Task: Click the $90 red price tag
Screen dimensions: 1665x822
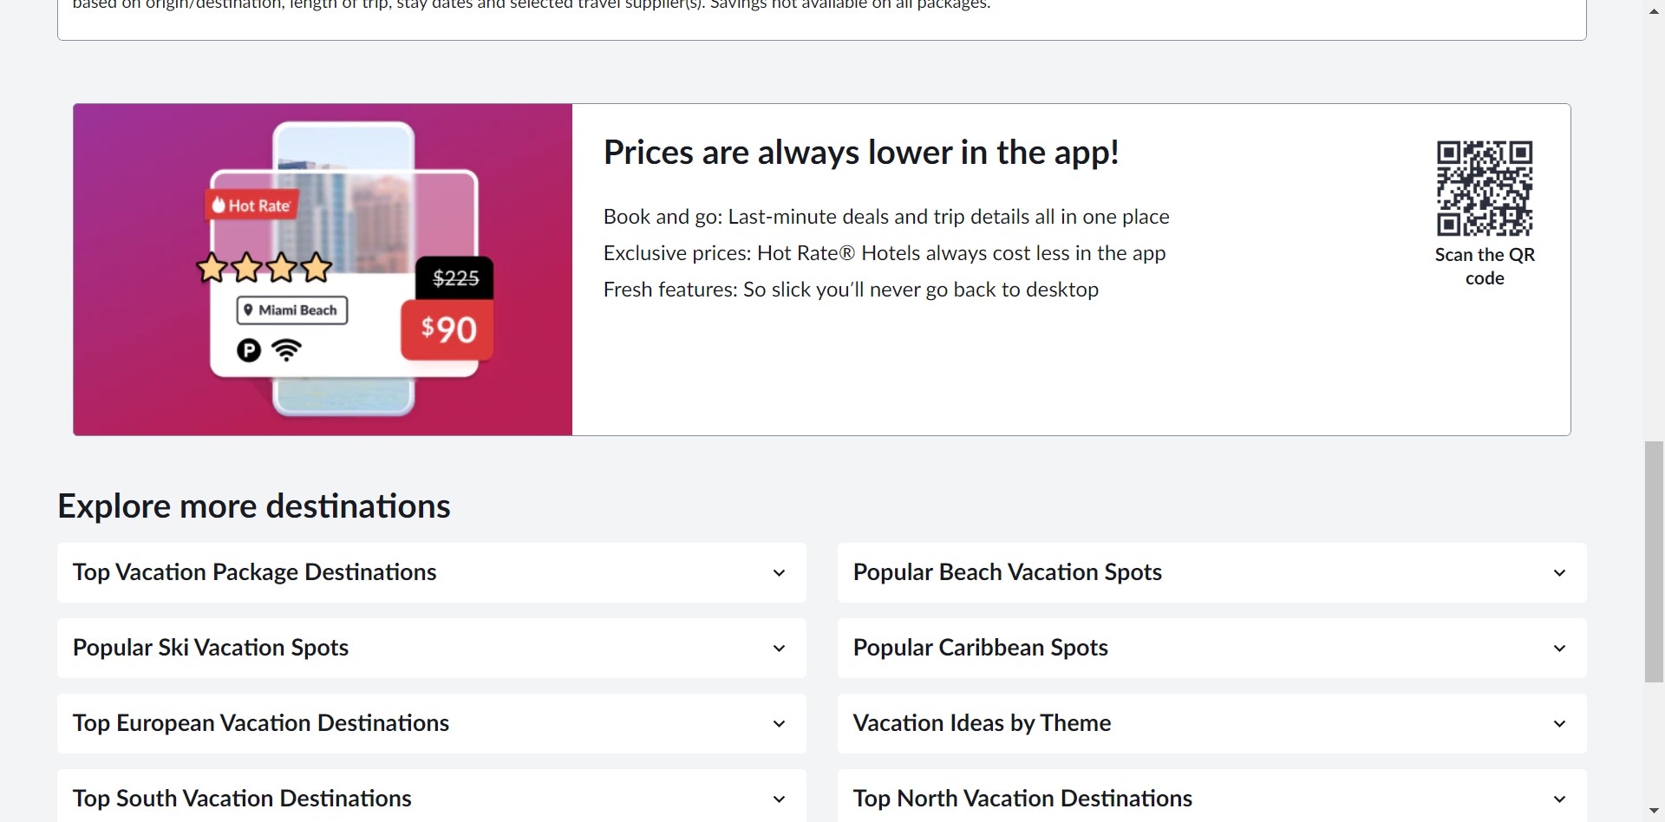Action: [447, 329]
